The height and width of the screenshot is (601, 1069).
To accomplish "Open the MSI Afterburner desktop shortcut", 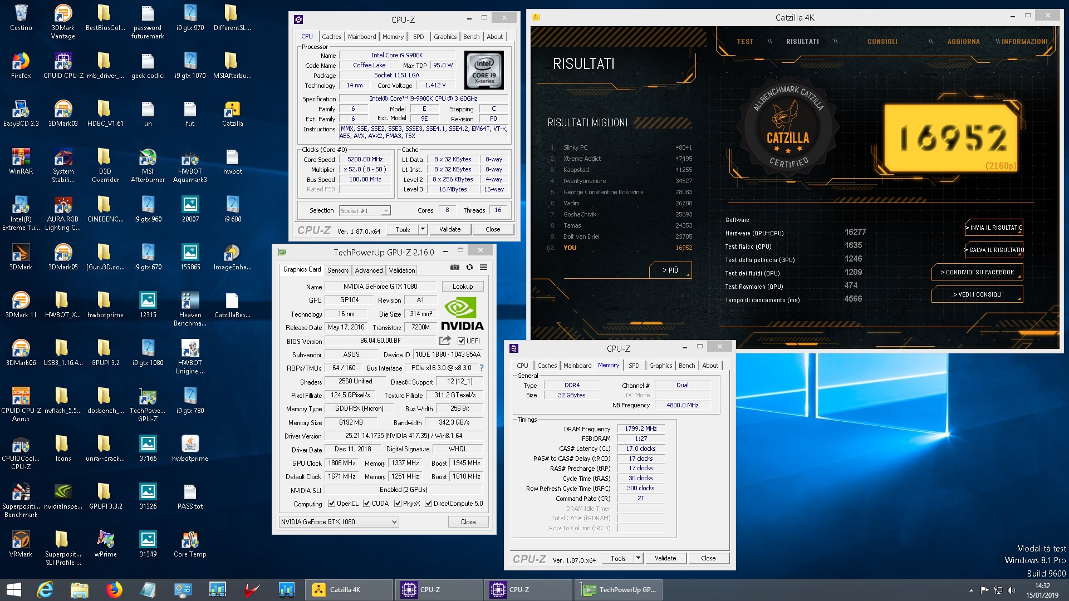I will pyautogui.click(x=148, y=166).
